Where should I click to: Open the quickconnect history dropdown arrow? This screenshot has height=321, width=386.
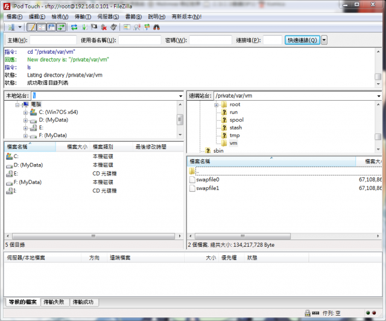(x=324, y=40)
